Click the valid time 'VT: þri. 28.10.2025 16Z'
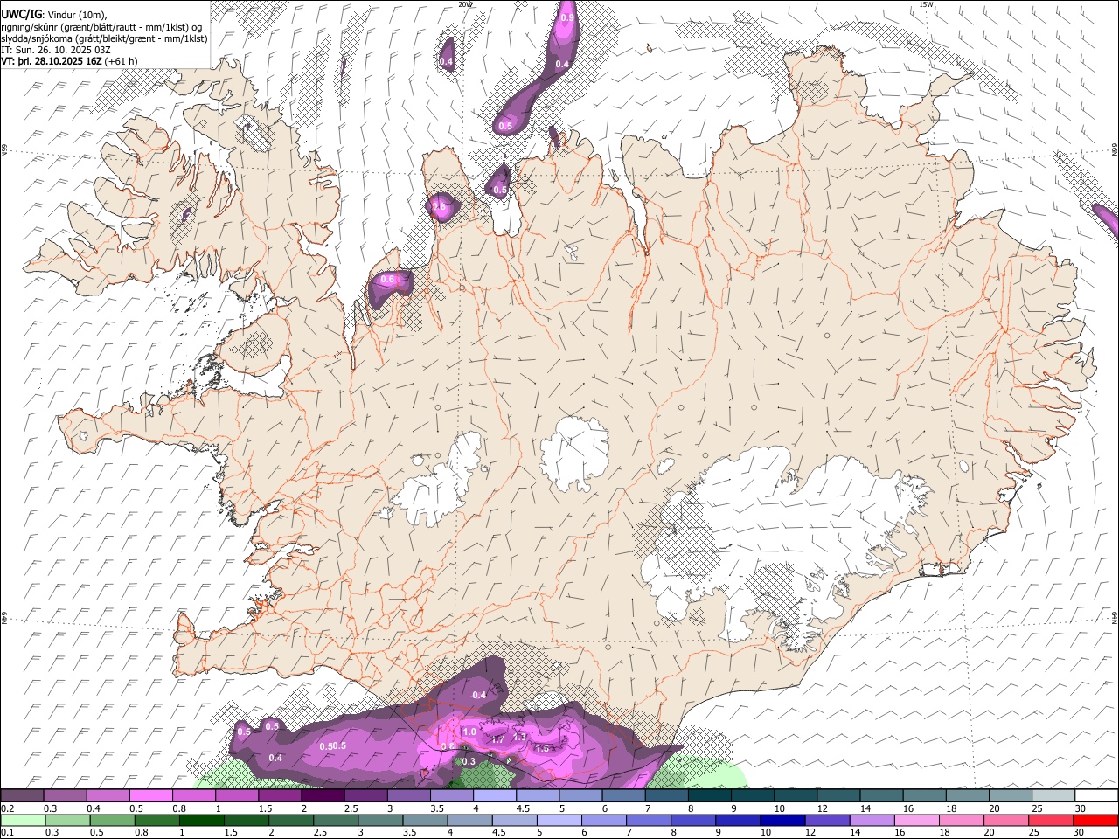 [52, 61]
